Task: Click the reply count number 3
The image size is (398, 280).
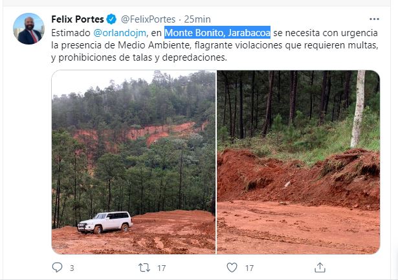Action: coord(72,268)
